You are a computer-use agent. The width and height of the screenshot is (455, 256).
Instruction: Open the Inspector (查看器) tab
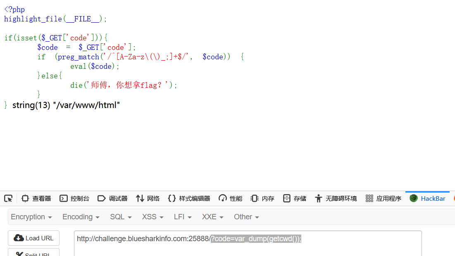36,198
